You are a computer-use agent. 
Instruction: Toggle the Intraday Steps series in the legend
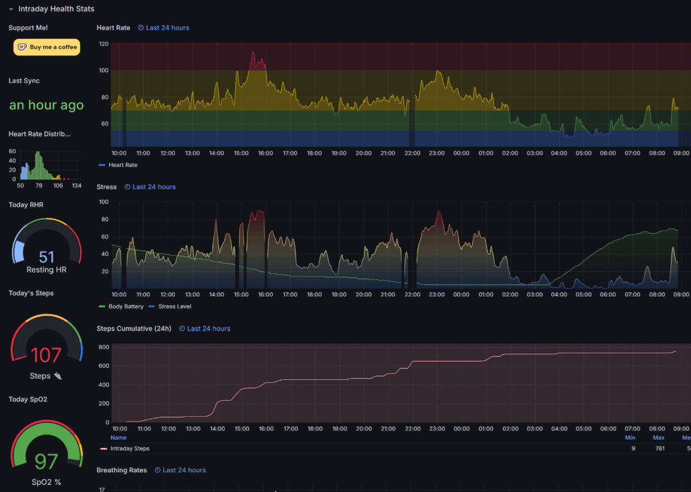click(131, 448)
